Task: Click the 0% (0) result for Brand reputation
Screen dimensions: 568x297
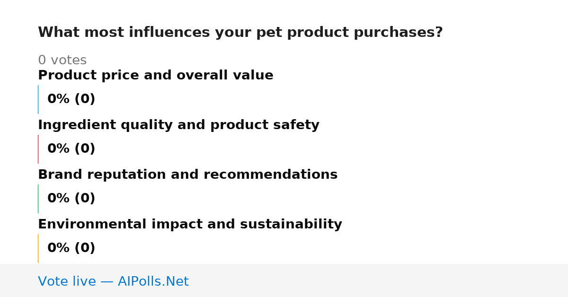Action: coord(71,199)
